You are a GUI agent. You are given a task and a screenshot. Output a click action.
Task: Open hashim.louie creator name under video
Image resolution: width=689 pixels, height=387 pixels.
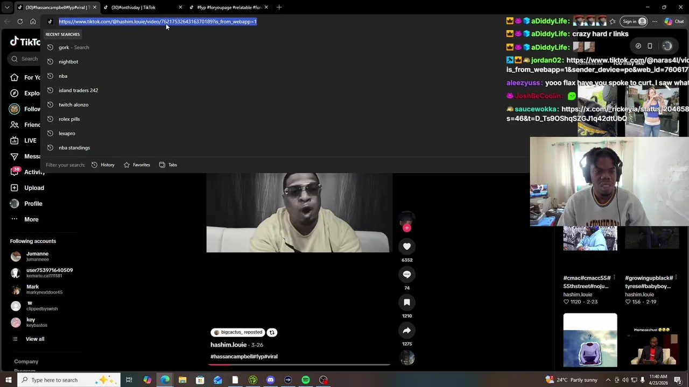point(229,345)
